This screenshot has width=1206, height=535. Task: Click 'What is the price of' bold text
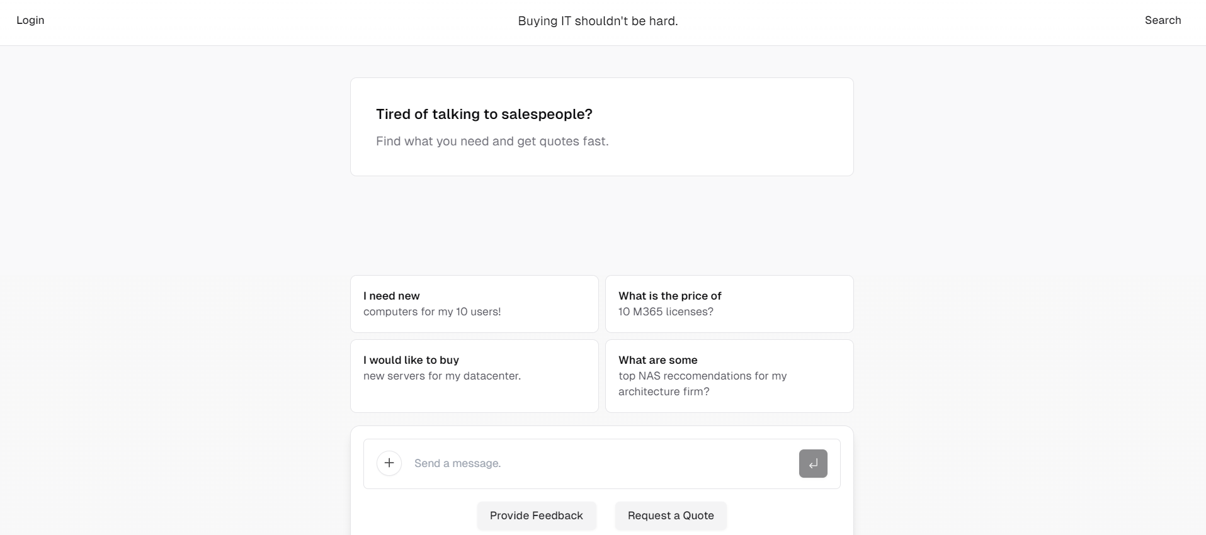669,296
